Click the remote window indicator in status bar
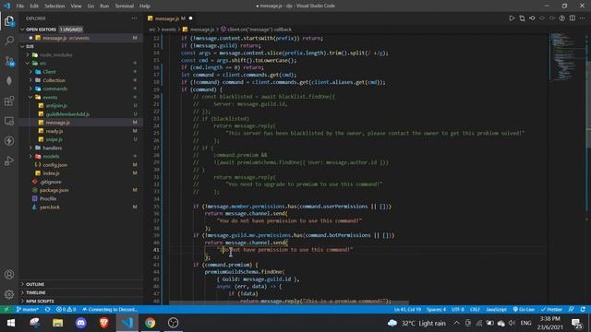This screenshot has width=591, height=332. pos(6,310)
